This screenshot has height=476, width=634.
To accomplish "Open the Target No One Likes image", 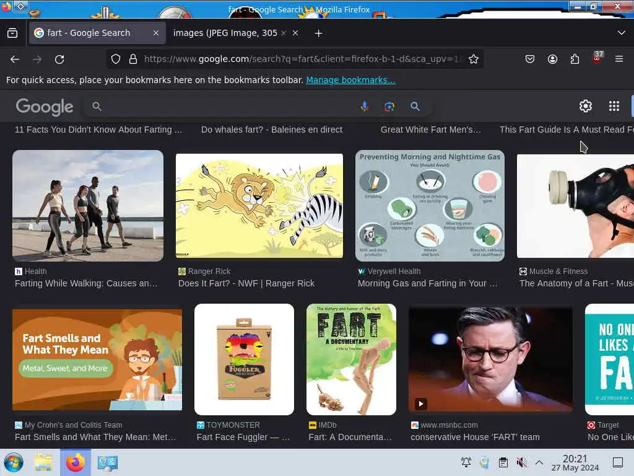I will pos(609,359).
